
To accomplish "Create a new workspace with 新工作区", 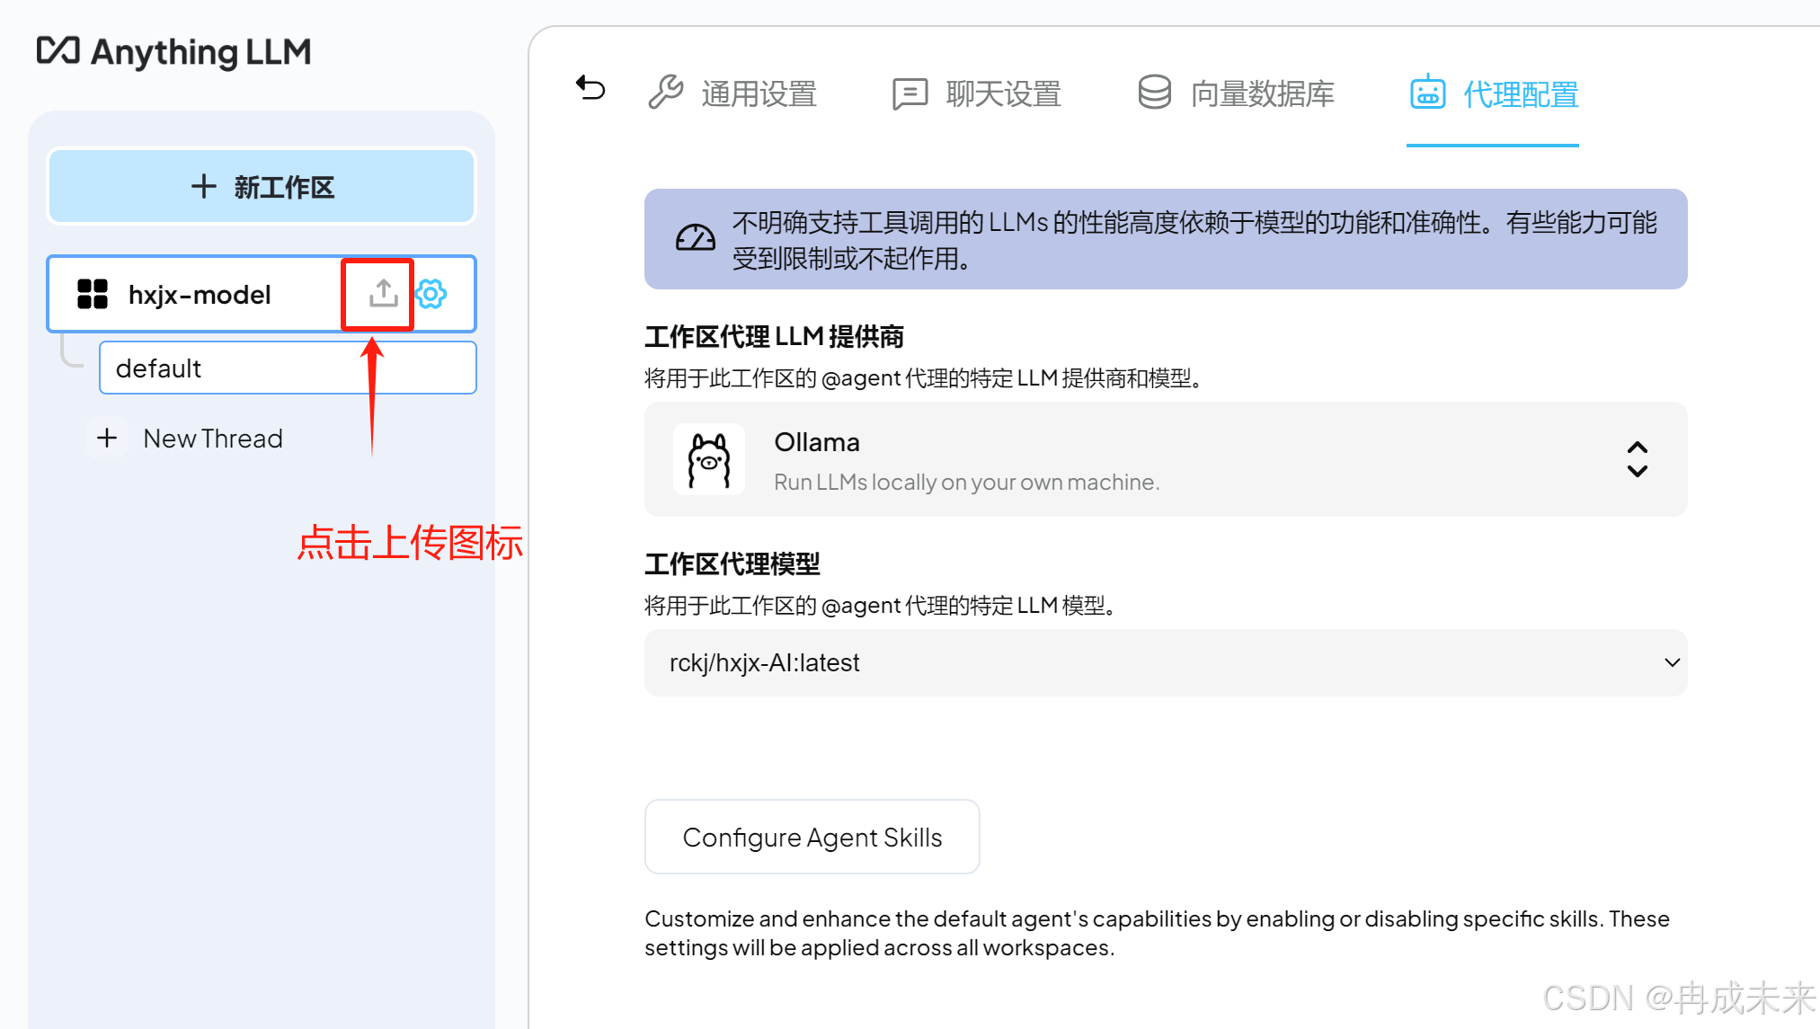I will point(262,187).
